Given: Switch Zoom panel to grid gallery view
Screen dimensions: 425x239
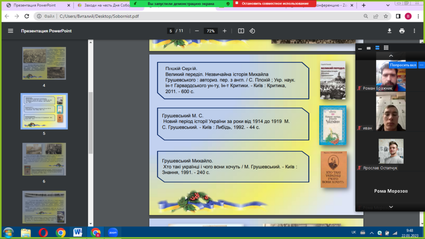Looking at the screenshot, I should (x=386, y=48).
